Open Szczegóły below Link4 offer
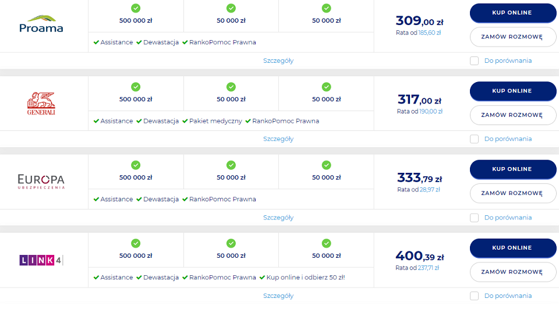The width and height of the screenshot is (559, 309). (x=278, y=296)
